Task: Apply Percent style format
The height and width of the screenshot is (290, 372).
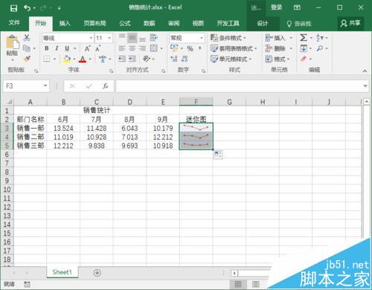Action: 190,48
